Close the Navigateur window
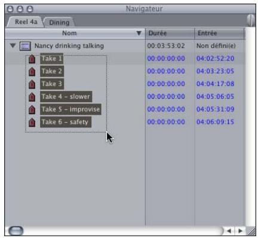The width and height of the screenshot is (258, 238). click(x=10, y=9)
